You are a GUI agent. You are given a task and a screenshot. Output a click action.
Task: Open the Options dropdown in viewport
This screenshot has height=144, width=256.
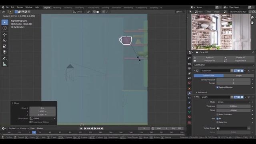(x=180, y=12)
